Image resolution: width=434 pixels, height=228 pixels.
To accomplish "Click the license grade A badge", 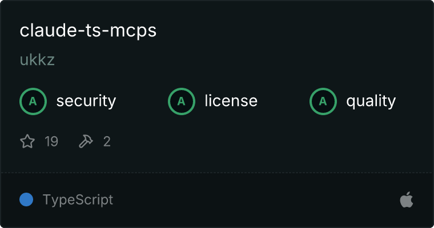I will pos(182,101).
